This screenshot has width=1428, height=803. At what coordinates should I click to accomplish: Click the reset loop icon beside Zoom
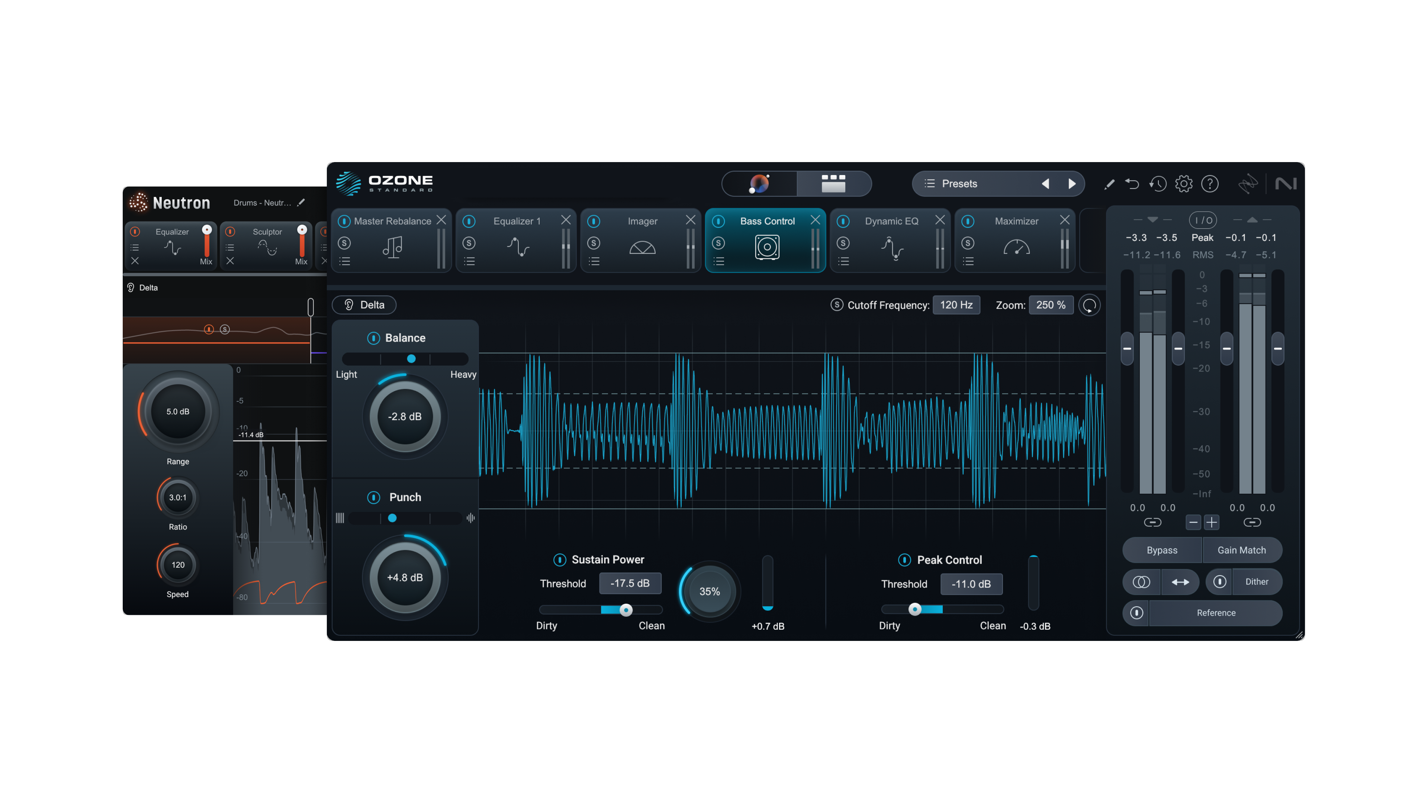tap(1089, 305)
